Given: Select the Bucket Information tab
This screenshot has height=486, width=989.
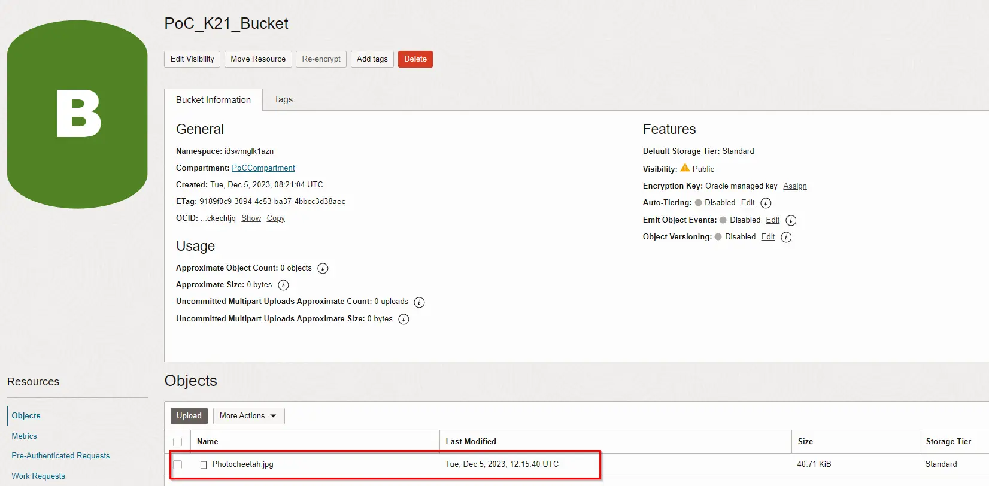Looking at the screenshot, I should (213, 100).
